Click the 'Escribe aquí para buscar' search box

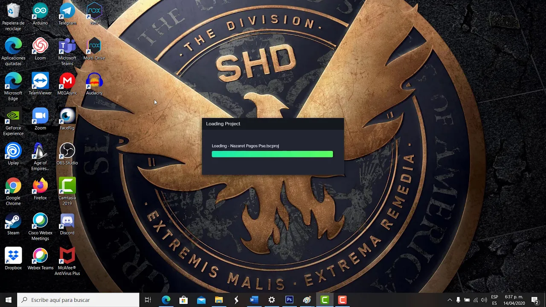coord(78,300)
